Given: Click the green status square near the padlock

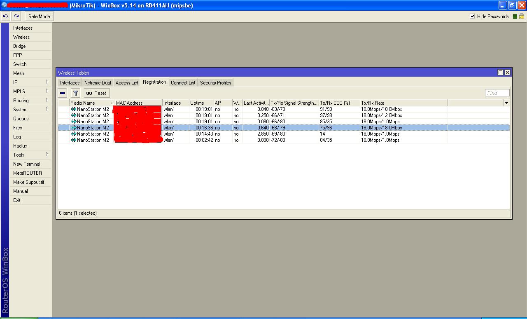Looking at the screenshot, I should (515, 16).
